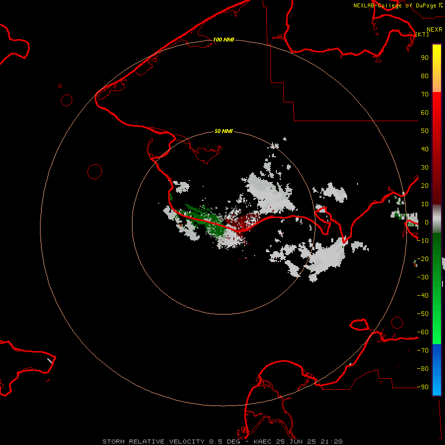Screen dimensions: 445x445
Task: Pick the 10 label on the scale
Action: point(425,204)
